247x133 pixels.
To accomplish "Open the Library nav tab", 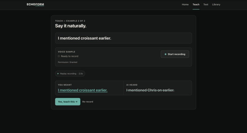I will pos(216,4).
